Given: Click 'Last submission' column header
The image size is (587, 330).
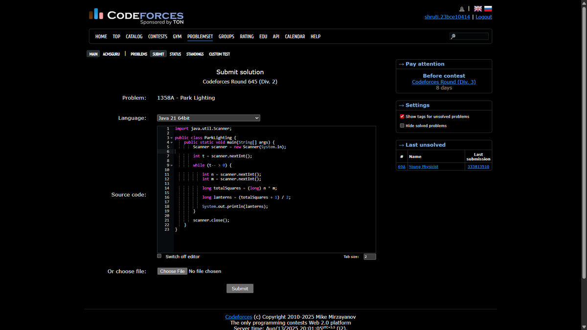Looking at the screenshot, I should click(478, 156).
